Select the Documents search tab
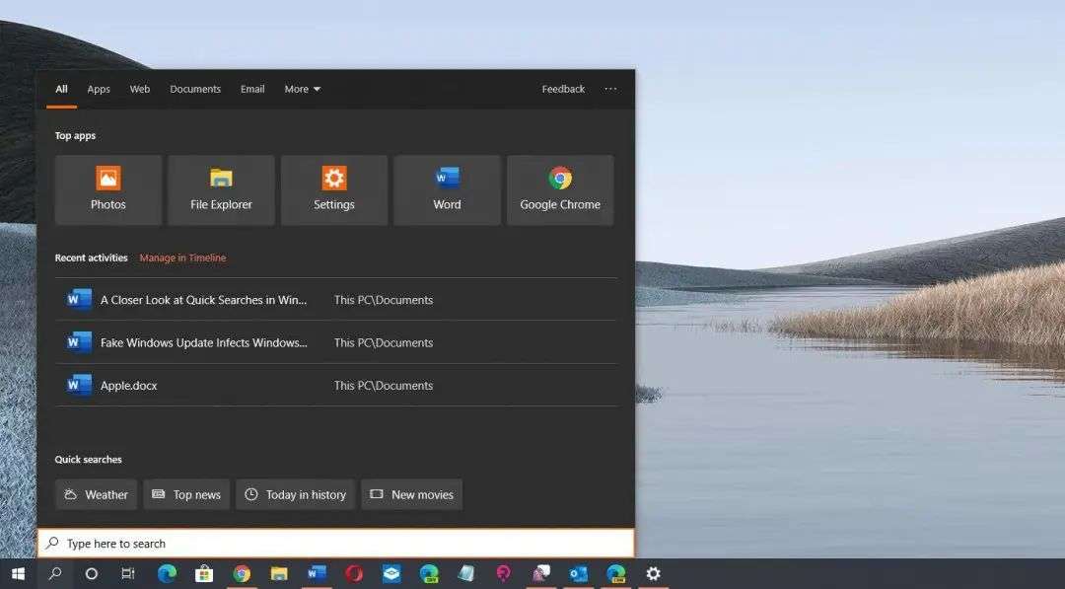This screenshot has height=589, width=1065. point(195,89)
